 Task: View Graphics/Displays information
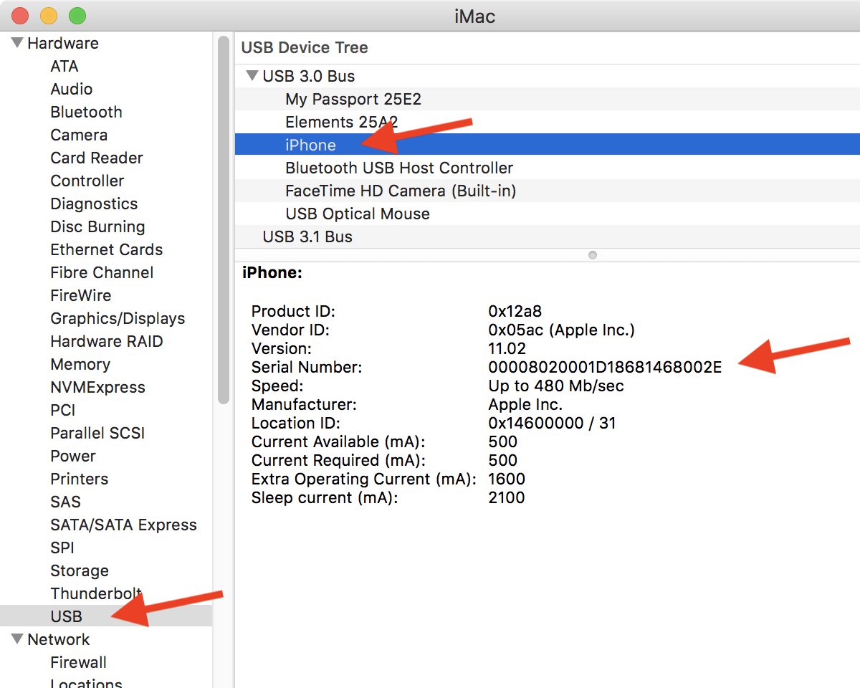tap(118, 318)
